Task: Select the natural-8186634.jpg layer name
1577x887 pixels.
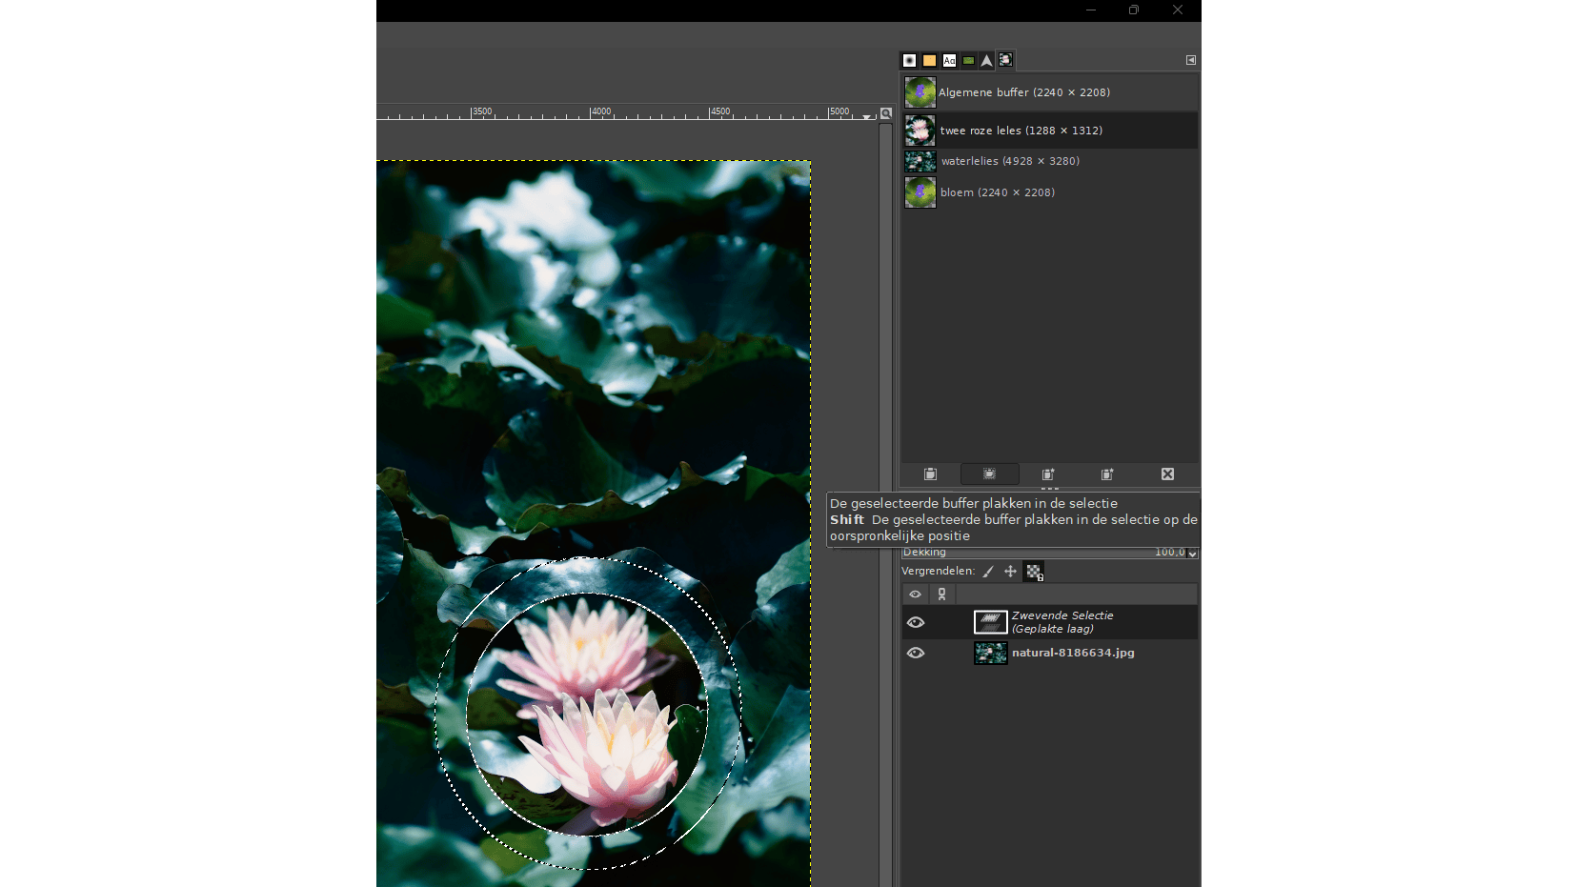Action: [1073, 653]
